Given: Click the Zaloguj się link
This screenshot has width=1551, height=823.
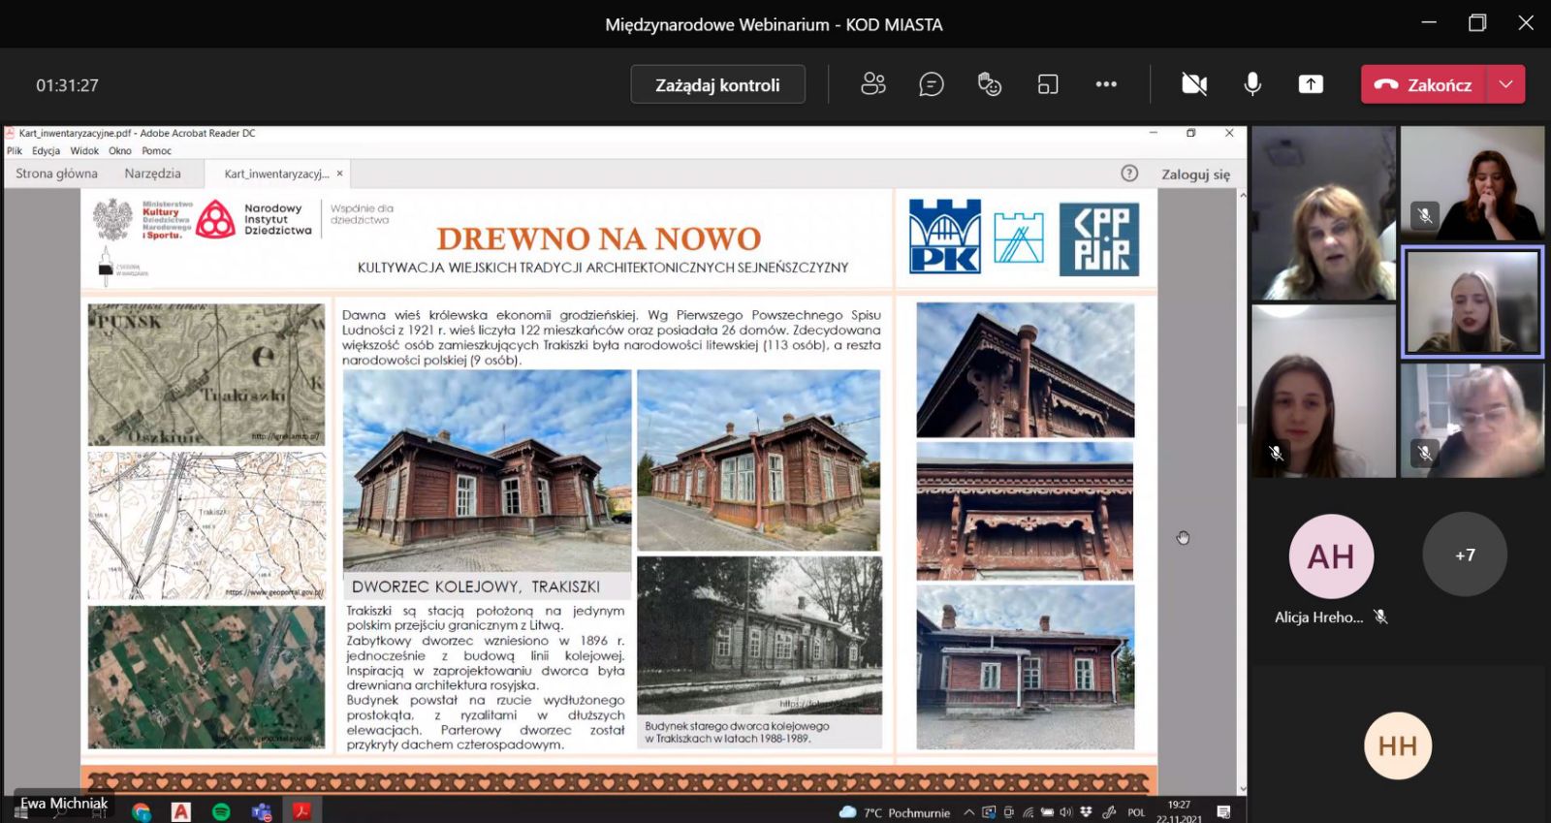Looking at the screenshot, I should [x=1195, y=174].
